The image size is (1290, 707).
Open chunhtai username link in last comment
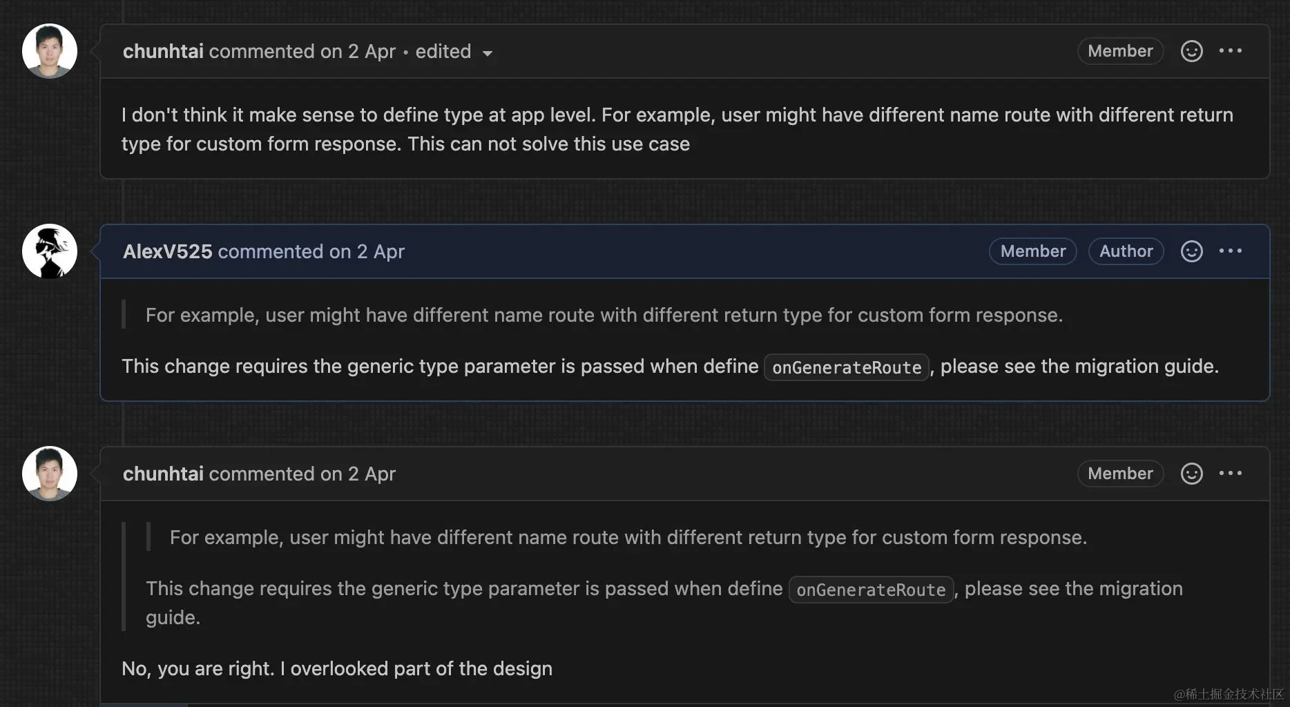click(163, 474)
